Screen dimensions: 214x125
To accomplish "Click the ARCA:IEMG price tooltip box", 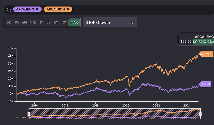I will 196,39.
